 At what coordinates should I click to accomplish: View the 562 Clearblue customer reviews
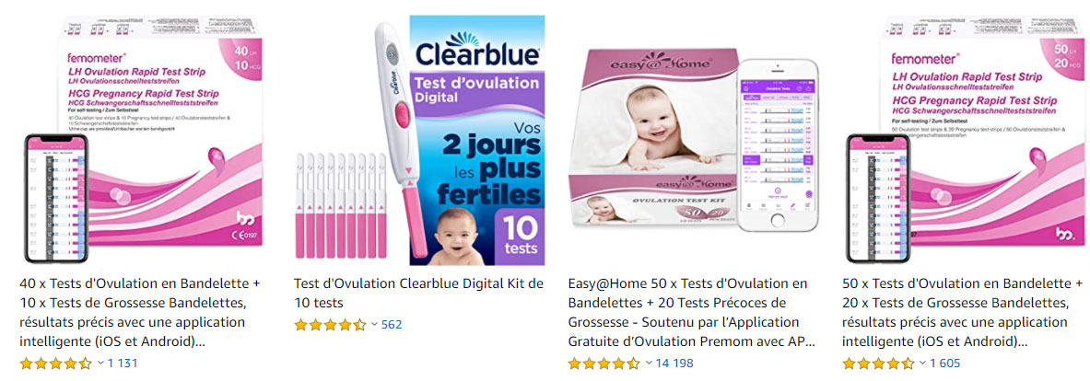[x=392, y=325]
